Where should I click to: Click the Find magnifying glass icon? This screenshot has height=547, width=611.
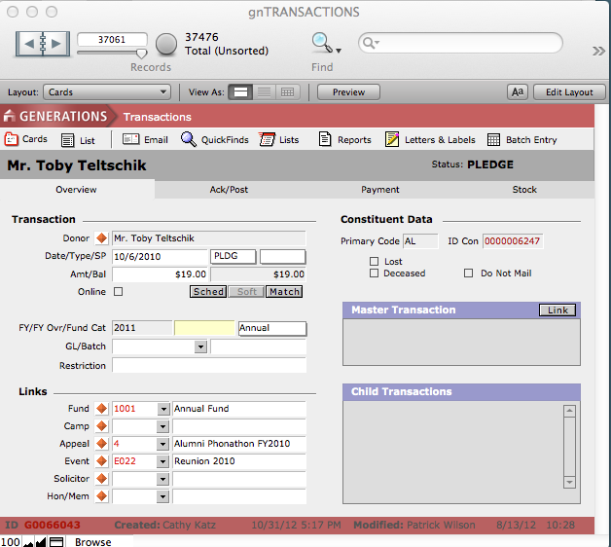tap(321, 42)
